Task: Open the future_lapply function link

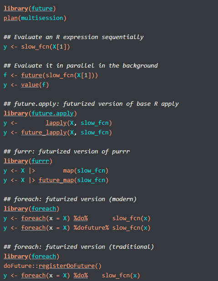Action: [x=44, y=133]
